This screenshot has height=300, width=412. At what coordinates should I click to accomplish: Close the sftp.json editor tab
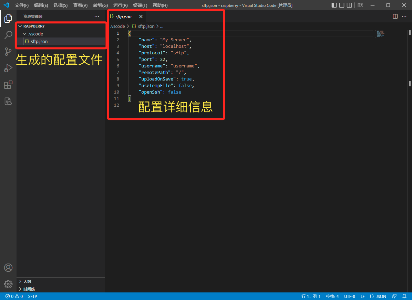[x=141, y=17]
